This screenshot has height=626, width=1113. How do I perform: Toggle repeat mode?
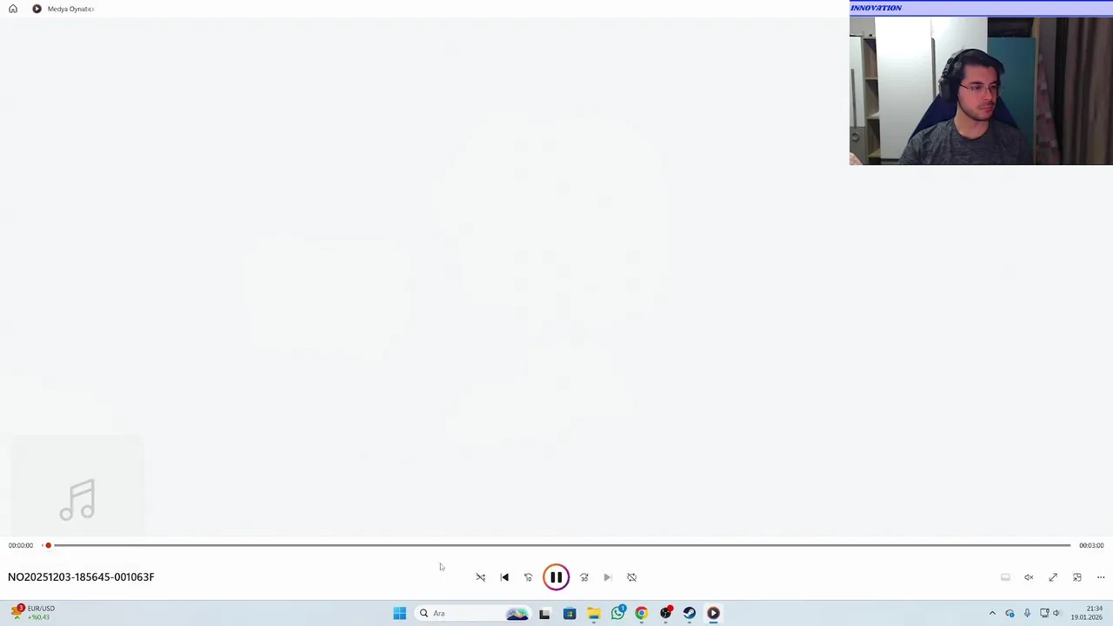click(x=632, y=577)
